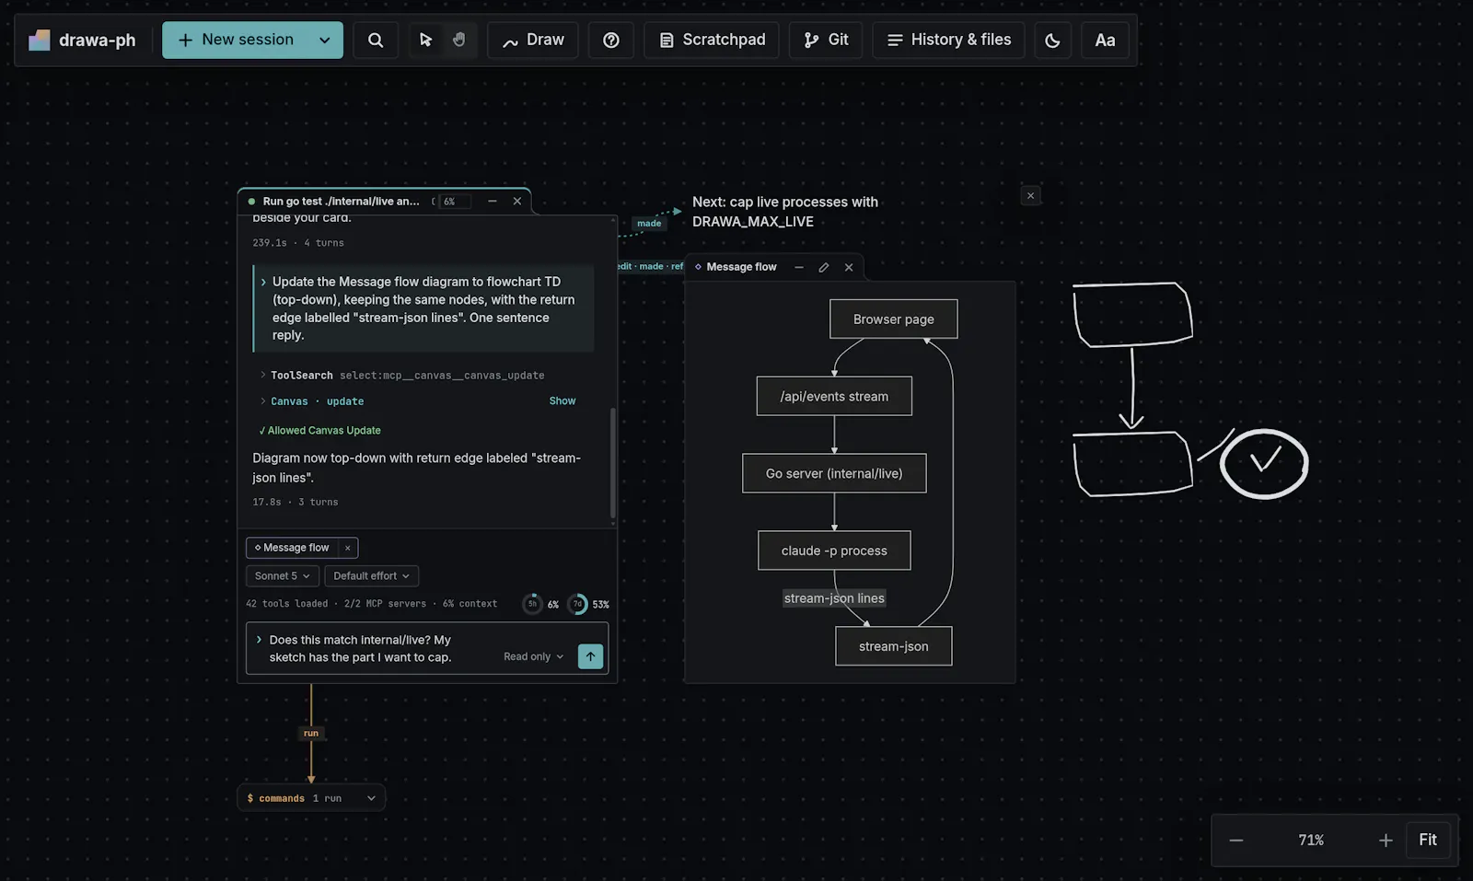The height and width of the screenshot is (881, 1473).
Task: Open the search tool
Action: 376,40
